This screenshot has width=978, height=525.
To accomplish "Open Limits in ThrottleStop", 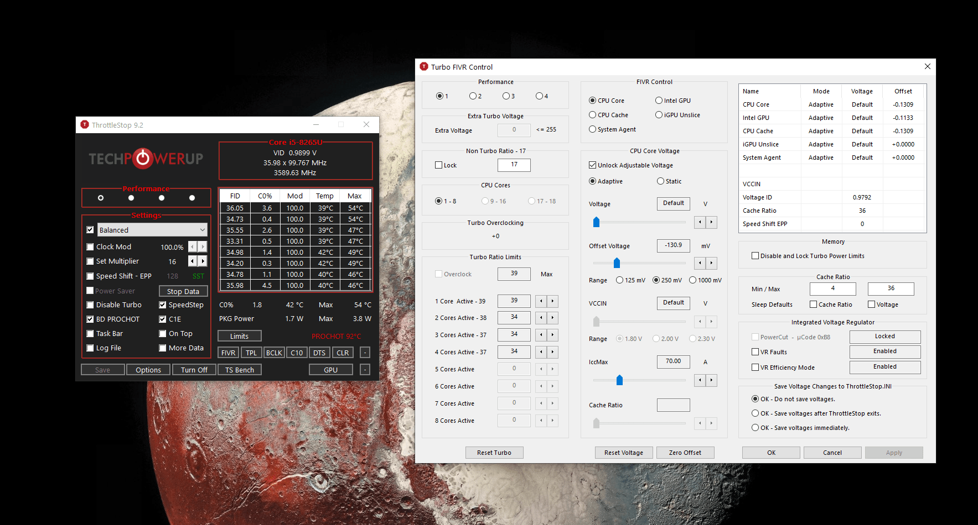I will [239, 336].
